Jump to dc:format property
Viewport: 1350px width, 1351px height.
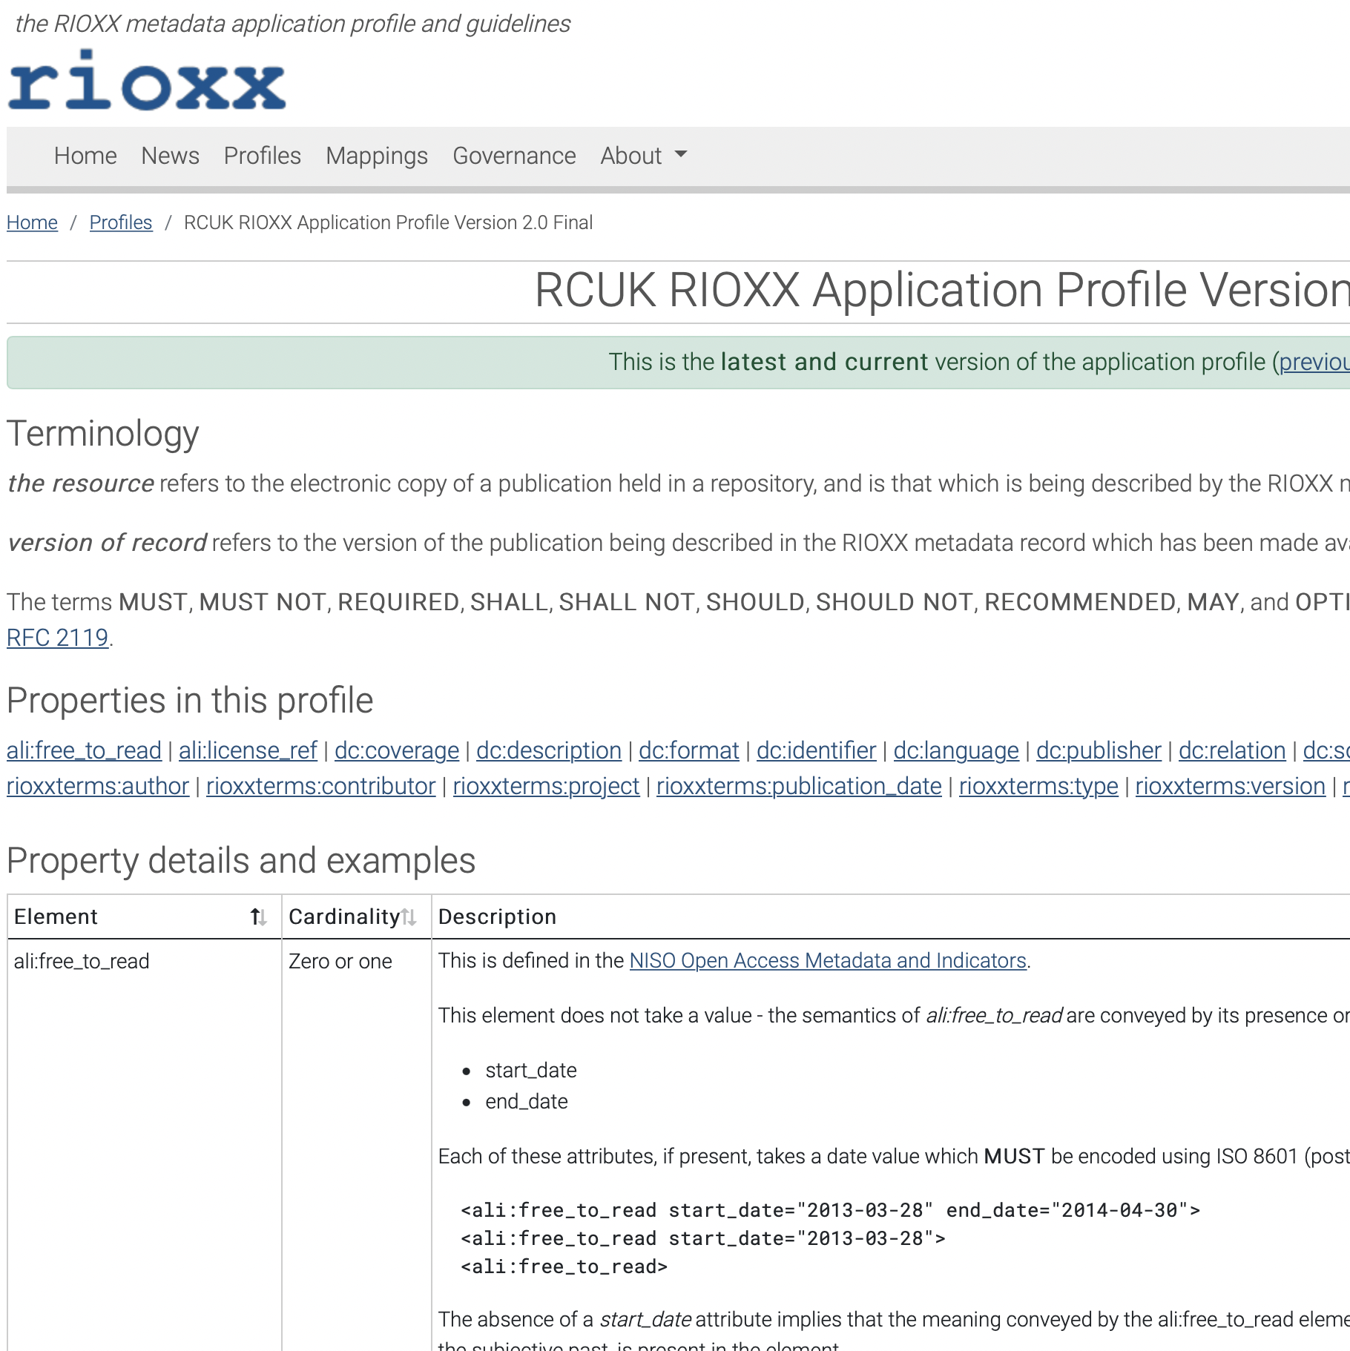(x=689, y=750)
